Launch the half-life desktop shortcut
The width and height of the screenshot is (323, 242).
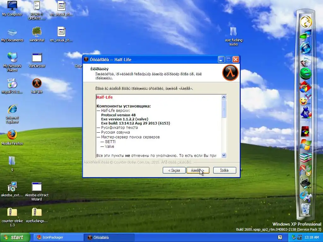[37, 86]
